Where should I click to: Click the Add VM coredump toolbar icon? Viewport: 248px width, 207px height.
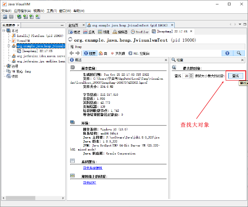(x=32, y=17)
